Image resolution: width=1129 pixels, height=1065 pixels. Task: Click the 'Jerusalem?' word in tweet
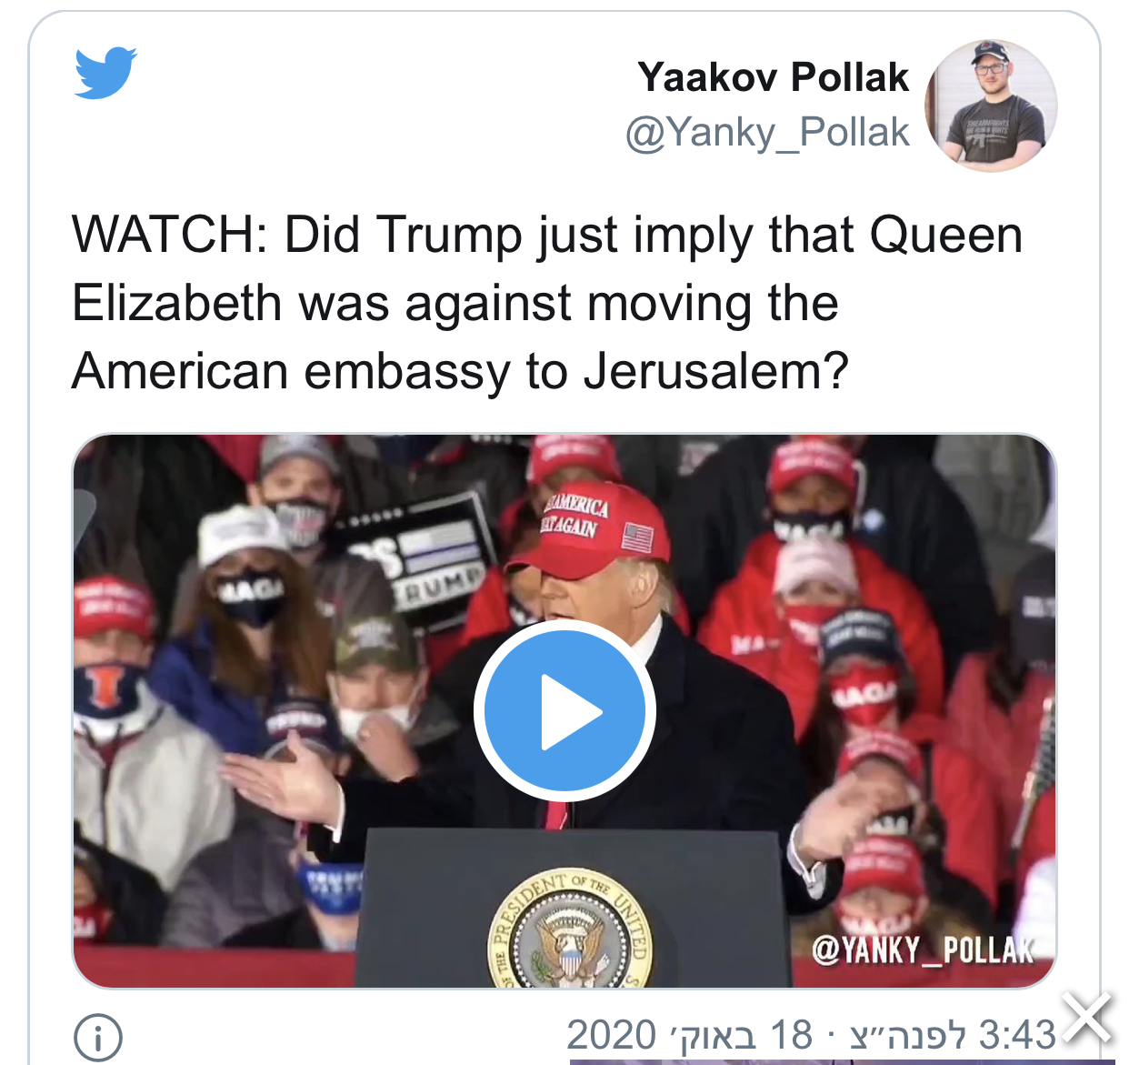(x=716, y=371)
